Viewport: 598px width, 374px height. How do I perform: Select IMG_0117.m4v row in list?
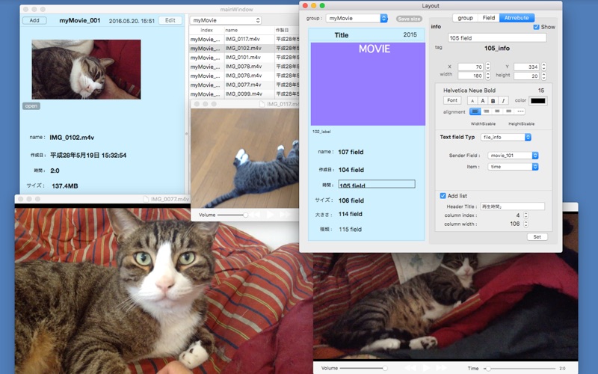pyautogui.click(x=244, y=39)
